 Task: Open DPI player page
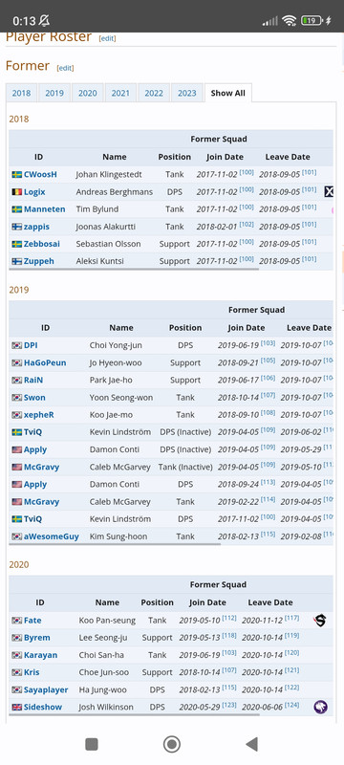pos(31,345)
